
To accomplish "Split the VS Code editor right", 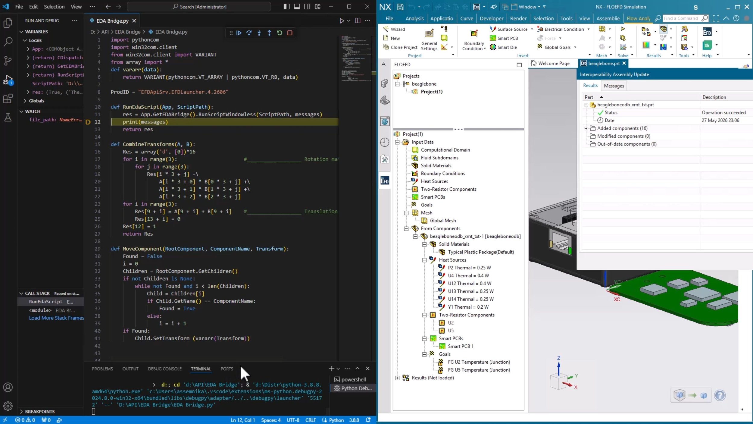I will point(358,20).
